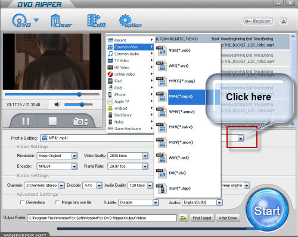Choose the MPEG(*.mpg) format icon

pos(161,81)
